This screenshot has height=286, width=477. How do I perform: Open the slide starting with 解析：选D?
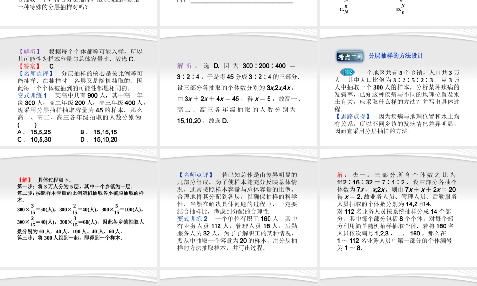pyautogui.click(x=238, y=88)
